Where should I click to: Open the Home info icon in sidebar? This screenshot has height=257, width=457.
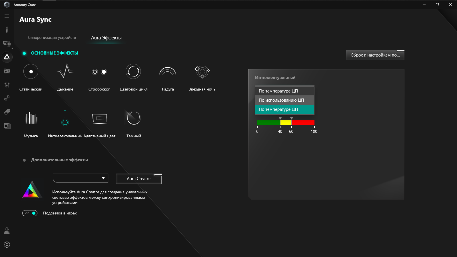pos(7,30)
